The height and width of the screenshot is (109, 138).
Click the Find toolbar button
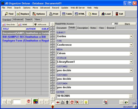(9, 14)
